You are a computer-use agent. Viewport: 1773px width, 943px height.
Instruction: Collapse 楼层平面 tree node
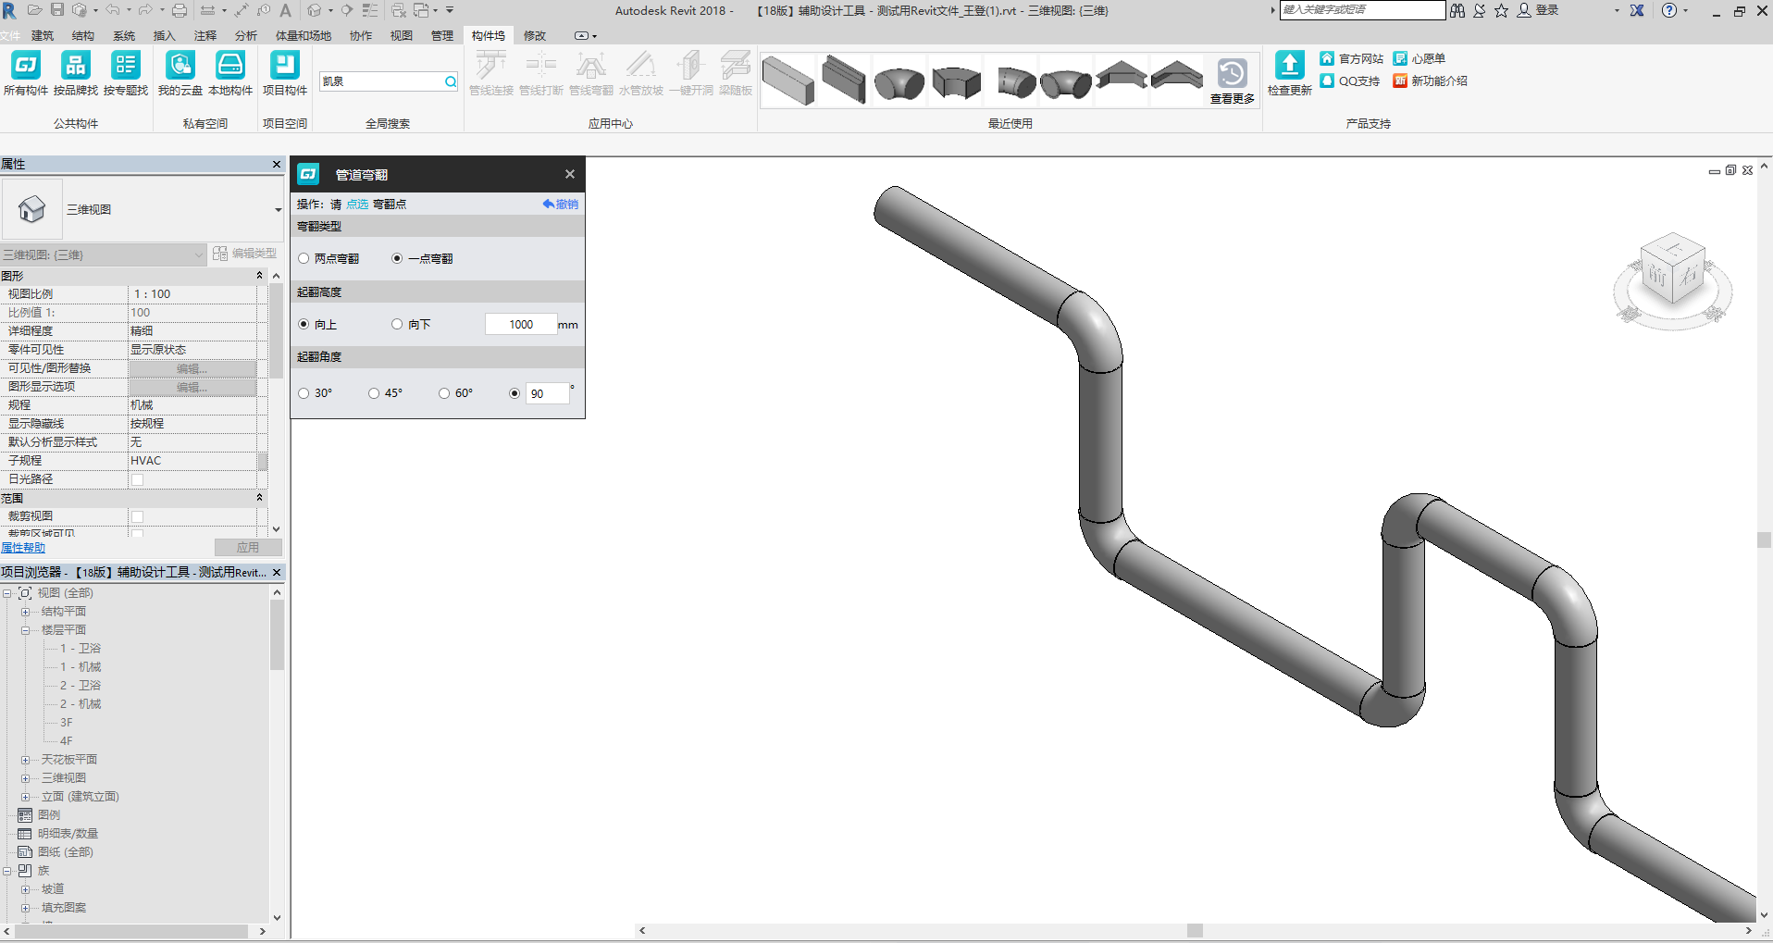click(x=26, y=630)
